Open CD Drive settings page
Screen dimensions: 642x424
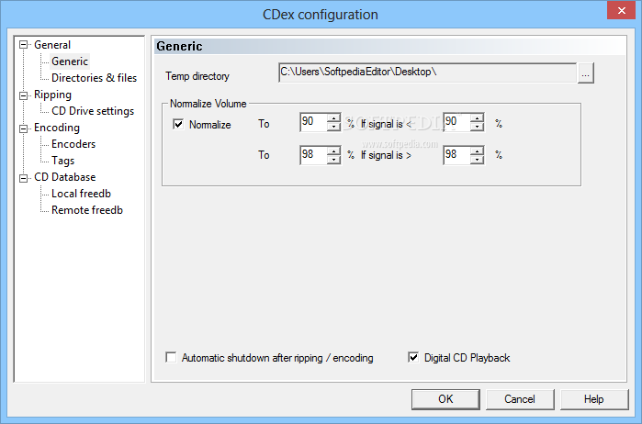(x=93, y=111)
